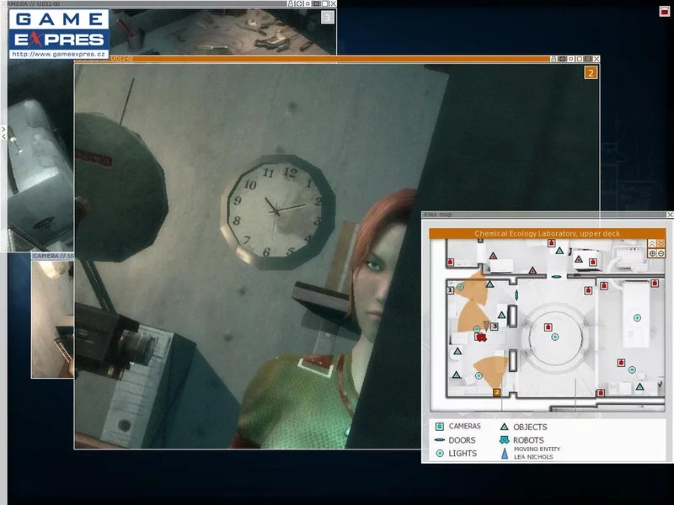Image resolution: width=674 pixels, height=505 pixels.
Task: Click the red button in the top-right corner
Action: pos(665,11)
